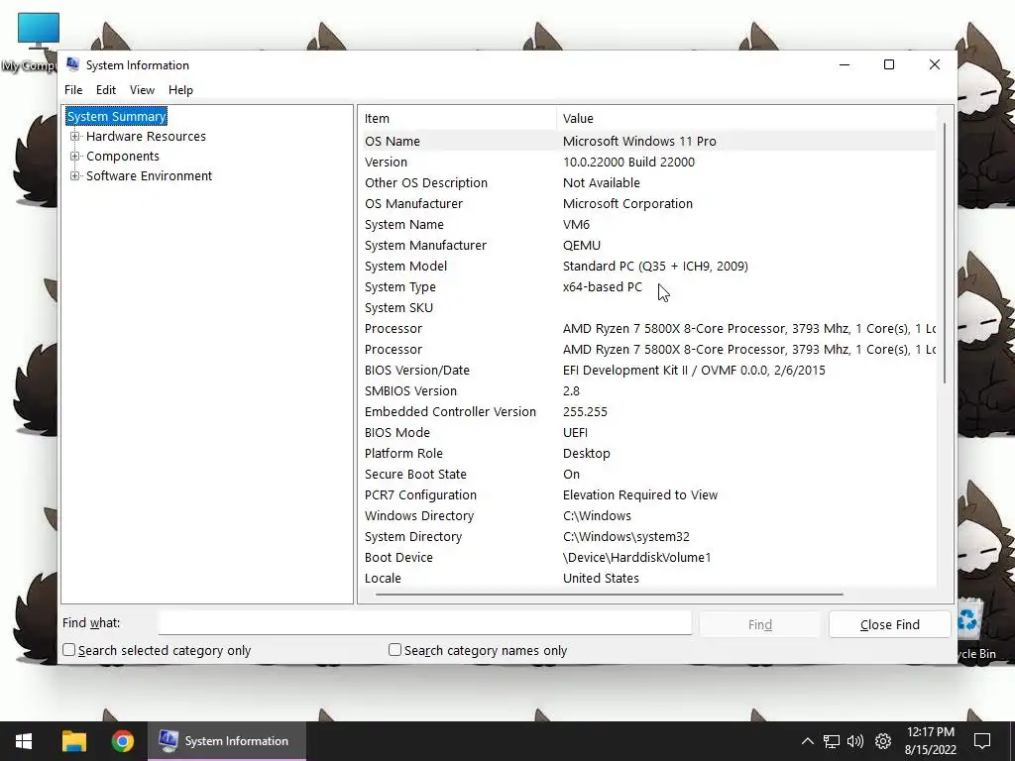
Task: Open the Help menu
Action: 180,90
